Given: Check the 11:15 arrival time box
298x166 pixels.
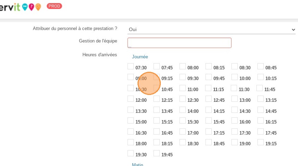Looking at the screenshot, I should coord(208,88).
